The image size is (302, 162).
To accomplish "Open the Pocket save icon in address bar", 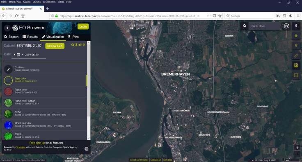I will [x=214, y=16].
